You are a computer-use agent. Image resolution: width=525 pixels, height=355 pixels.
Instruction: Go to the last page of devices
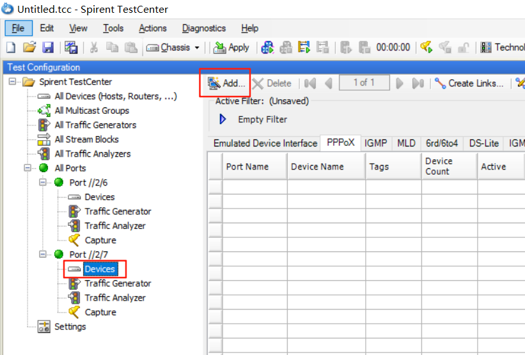[418, 83]
